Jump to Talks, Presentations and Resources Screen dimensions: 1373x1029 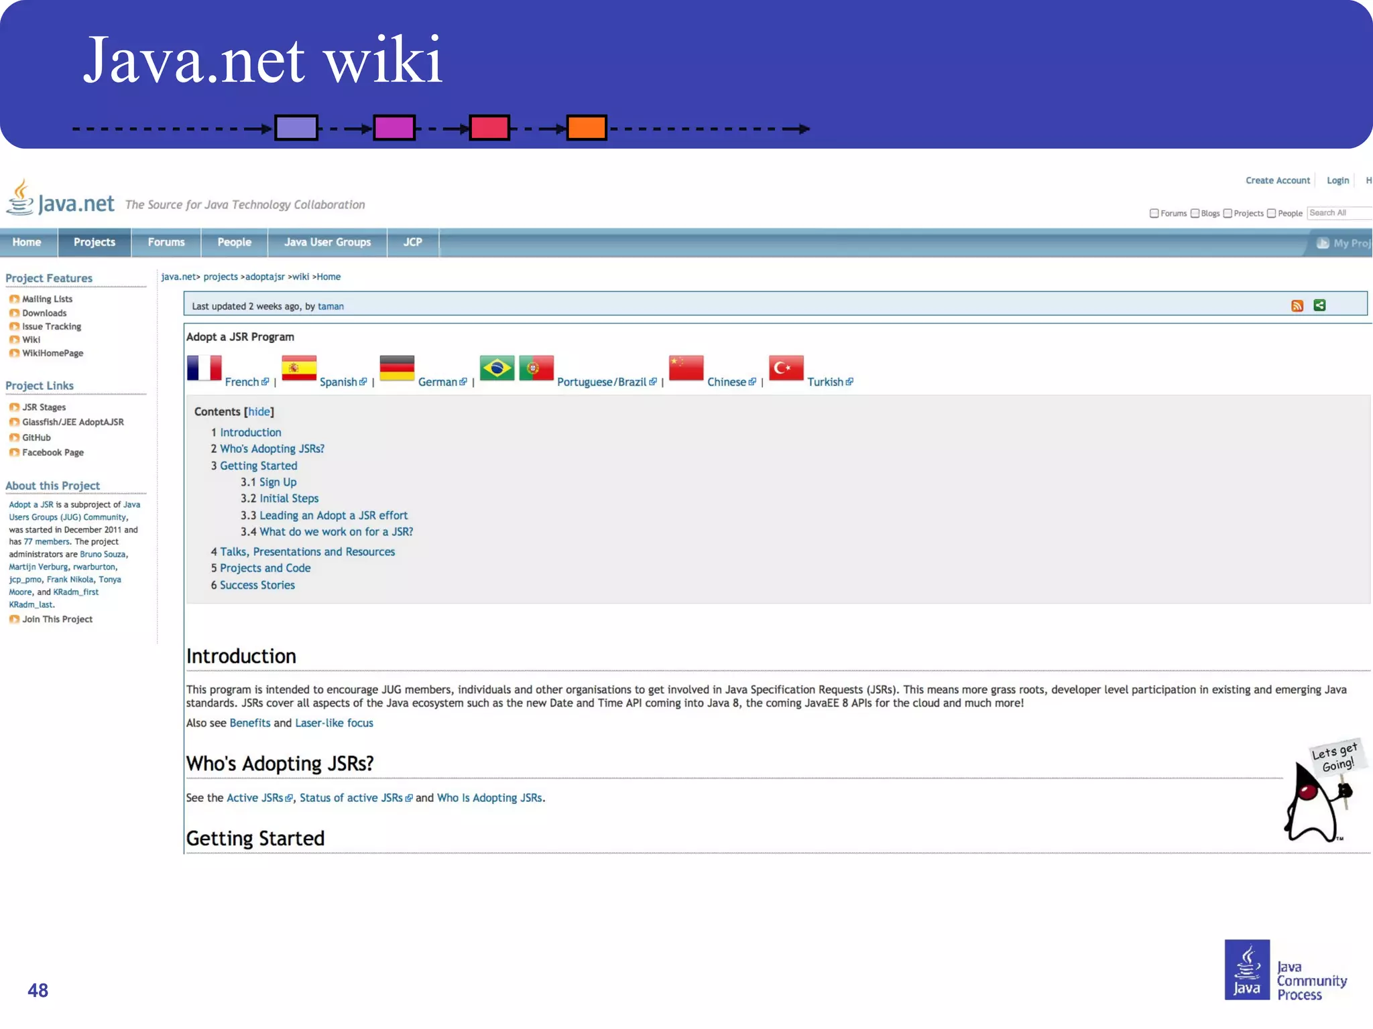pos(308,552)
